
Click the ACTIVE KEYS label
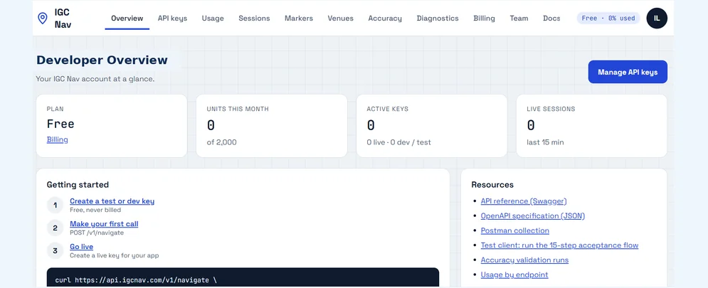click(x=387, y=110)
